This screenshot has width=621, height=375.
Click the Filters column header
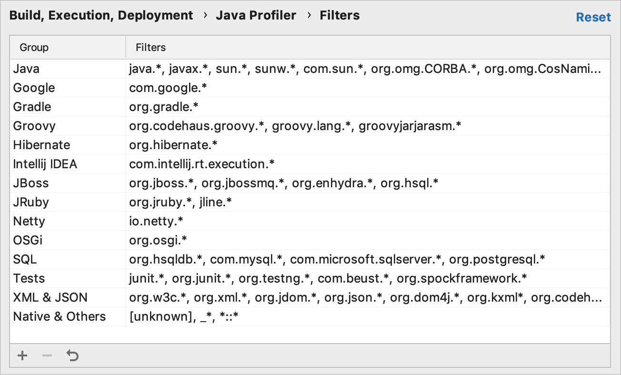coord(150,47)
